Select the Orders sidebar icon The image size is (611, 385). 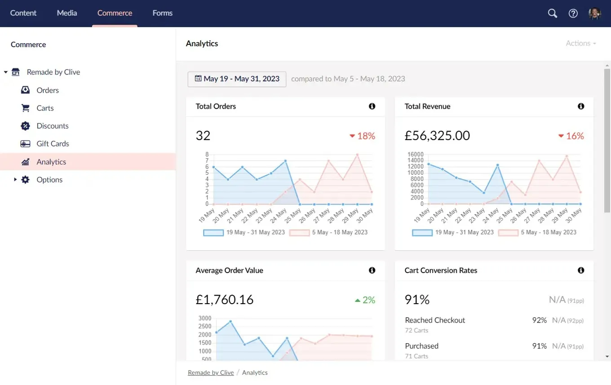tap(26, 90)
